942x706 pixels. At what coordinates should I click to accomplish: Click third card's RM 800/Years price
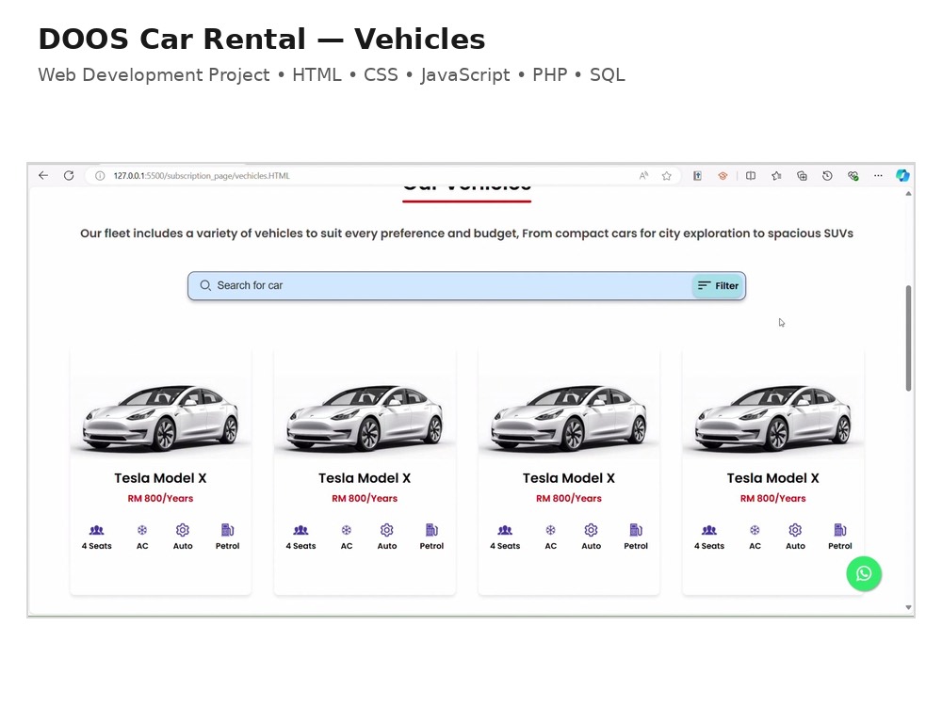569,498
